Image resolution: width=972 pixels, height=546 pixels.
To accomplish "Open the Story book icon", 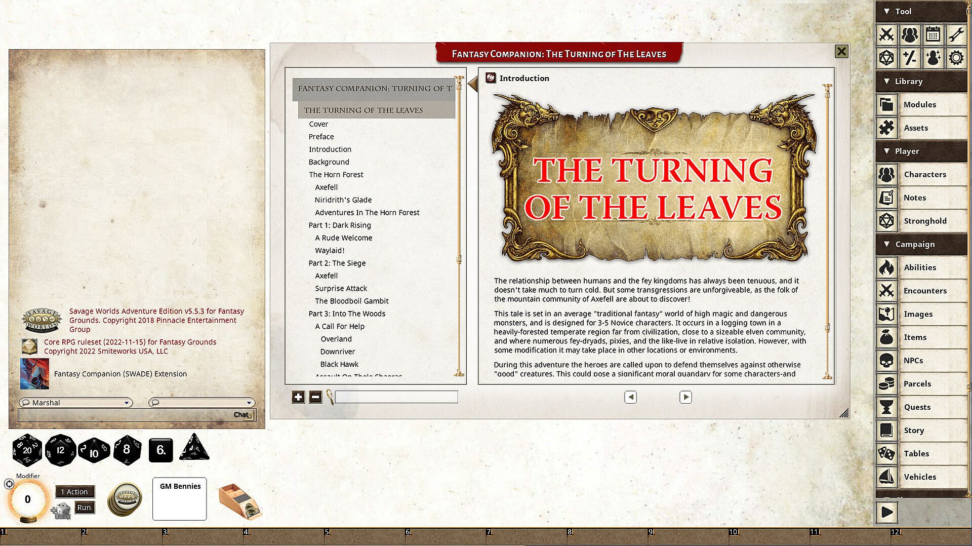I will coord(886,431).
